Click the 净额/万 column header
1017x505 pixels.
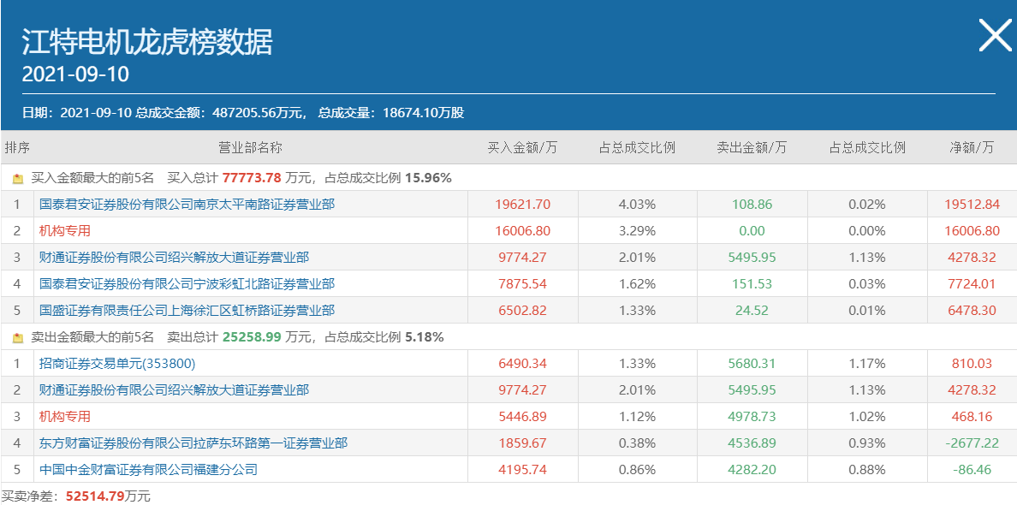coord(972,147)
